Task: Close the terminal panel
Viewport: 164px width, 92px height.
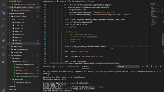Action: click(160, 66)
